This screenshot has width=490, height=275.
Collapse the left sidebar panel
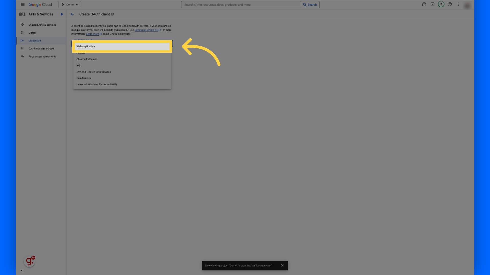22,270
